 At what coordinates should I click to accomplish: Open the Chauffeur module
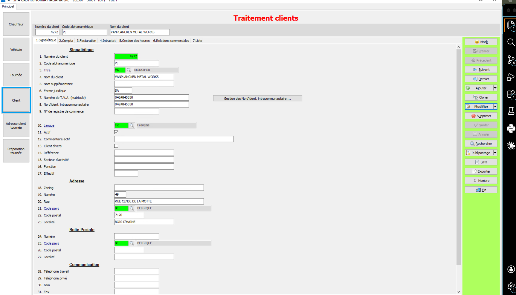(16, 24)
